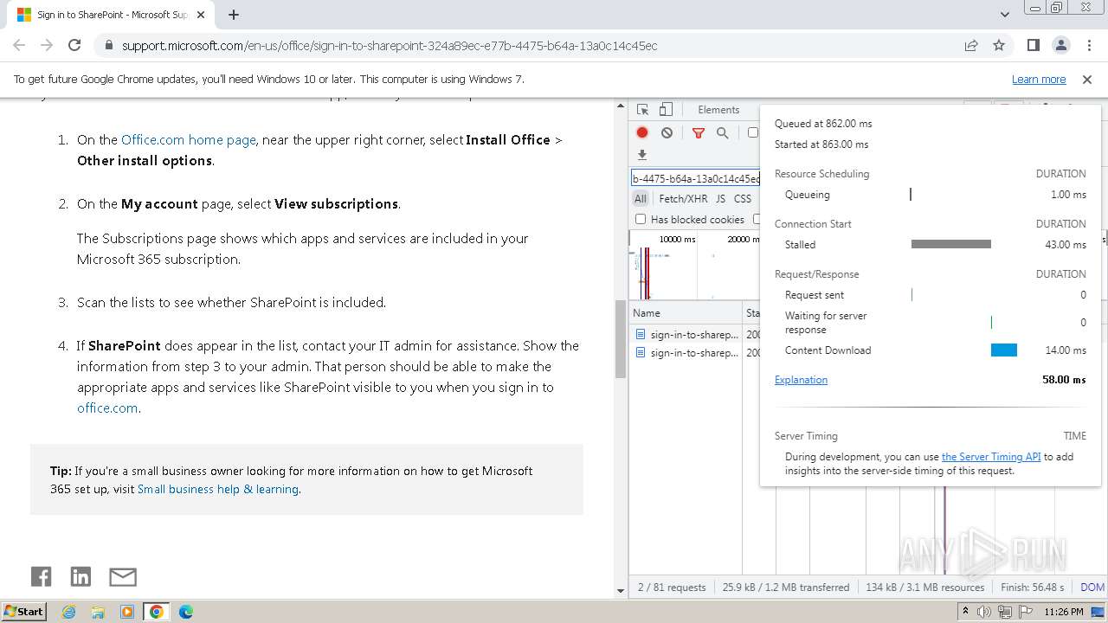The image size is (1108, 623).
Task: Open Internet Explorer from the taskbar
Action: click(69, 612)
